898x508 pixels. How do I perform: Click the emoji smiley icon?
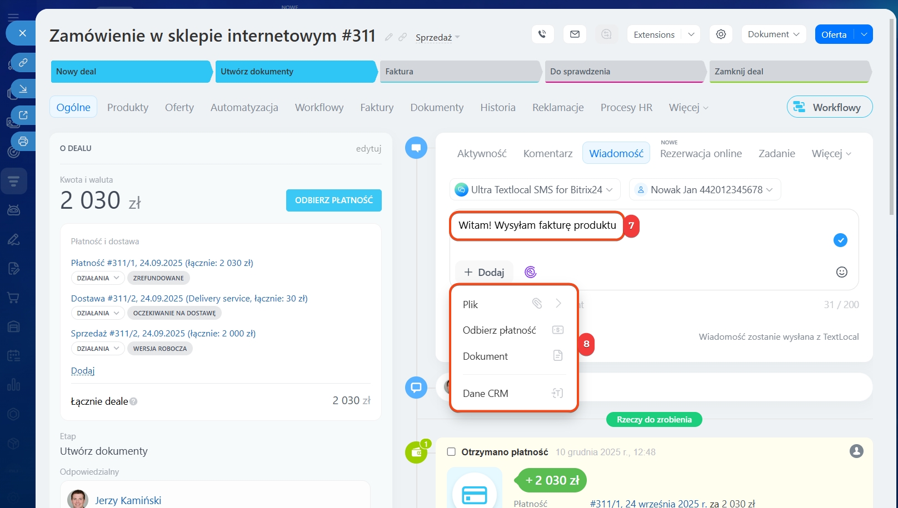[x=841, y=272]
